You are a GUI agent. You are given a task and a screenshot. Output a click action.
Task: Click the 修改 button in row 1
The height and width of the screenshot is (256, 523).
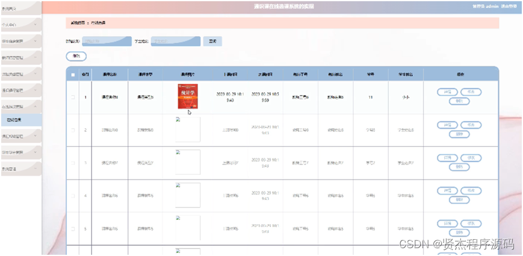pyautogui.click(x=471, y=92)
